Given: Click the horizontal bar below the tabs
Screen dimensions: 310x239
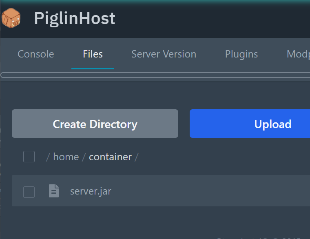Looking at the screenshot, I should [155, 75].
